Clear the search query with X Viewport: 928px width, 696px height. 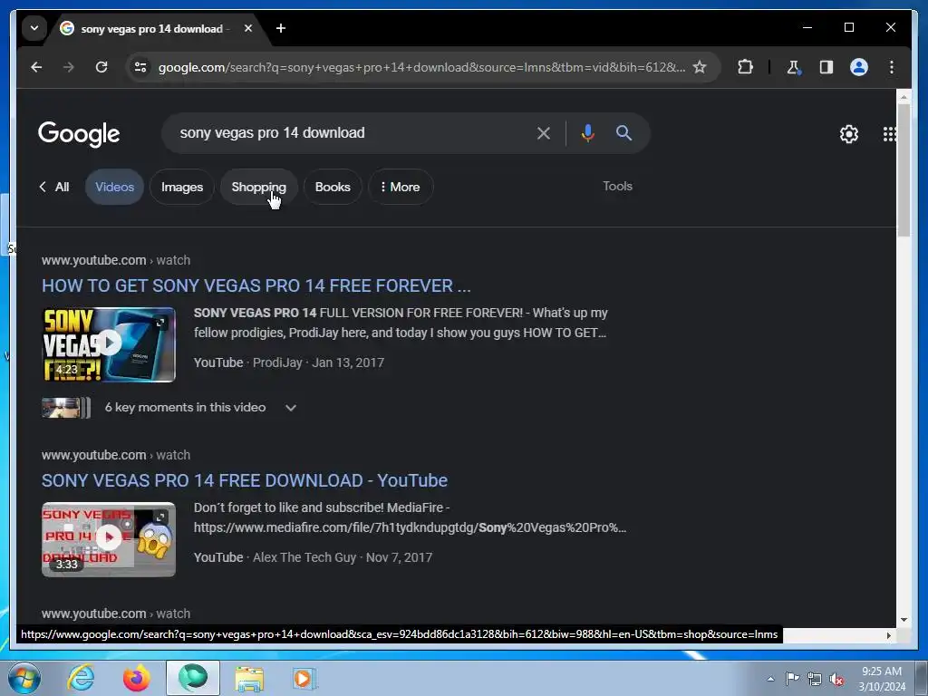544,133
